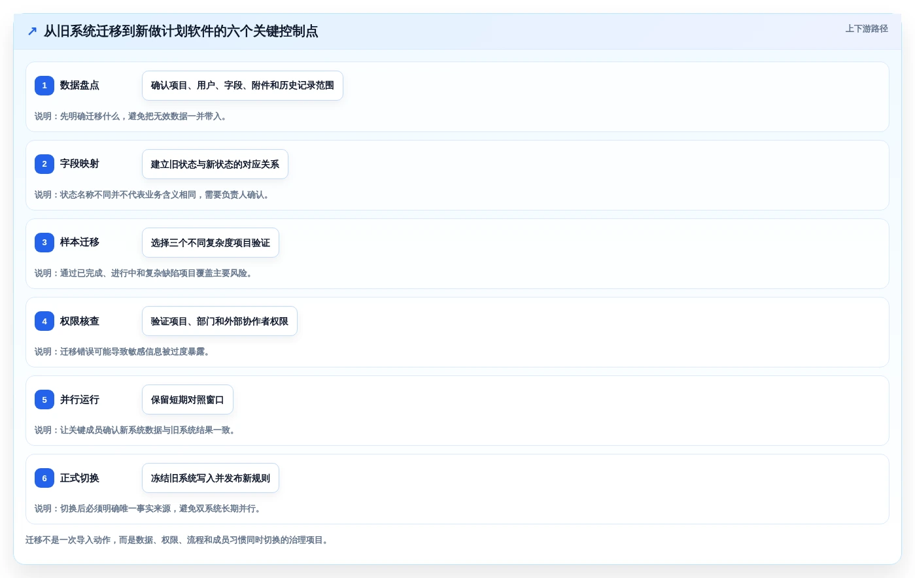915x578 pixels.
Task: Select the step 6 number badge
Action: (x=44, y=478)
